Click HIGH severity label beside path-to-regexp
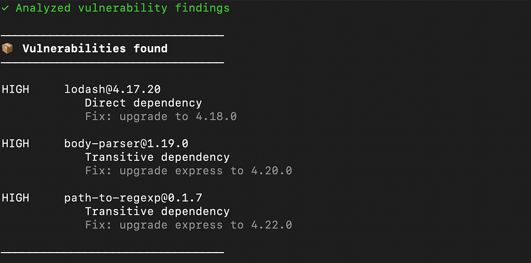 (16, 198)
